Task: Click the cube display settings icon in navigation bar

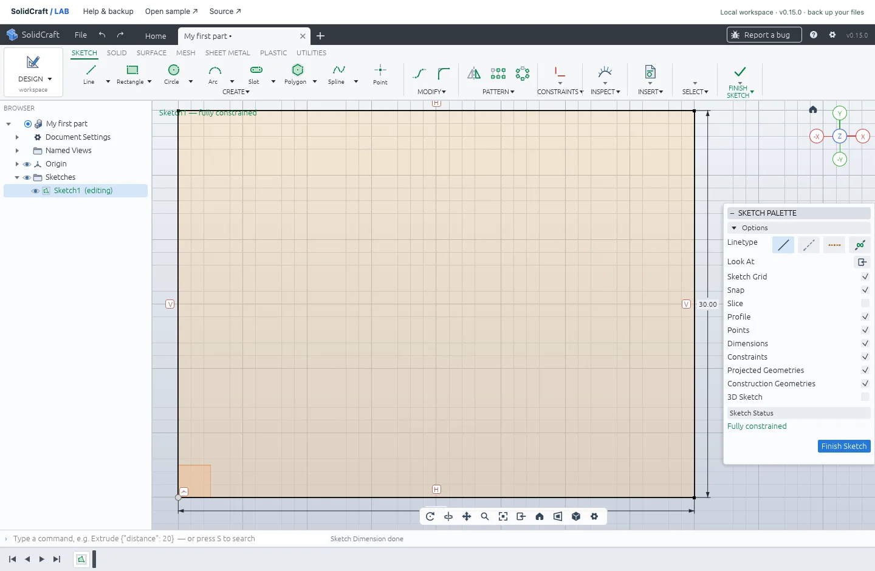Action: click(576, 516)
